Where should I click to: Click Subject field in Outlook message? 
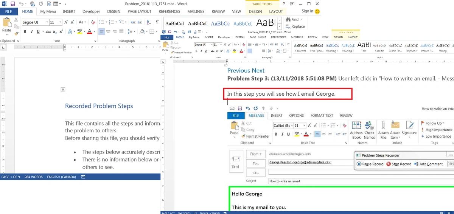tap(361, 181)
